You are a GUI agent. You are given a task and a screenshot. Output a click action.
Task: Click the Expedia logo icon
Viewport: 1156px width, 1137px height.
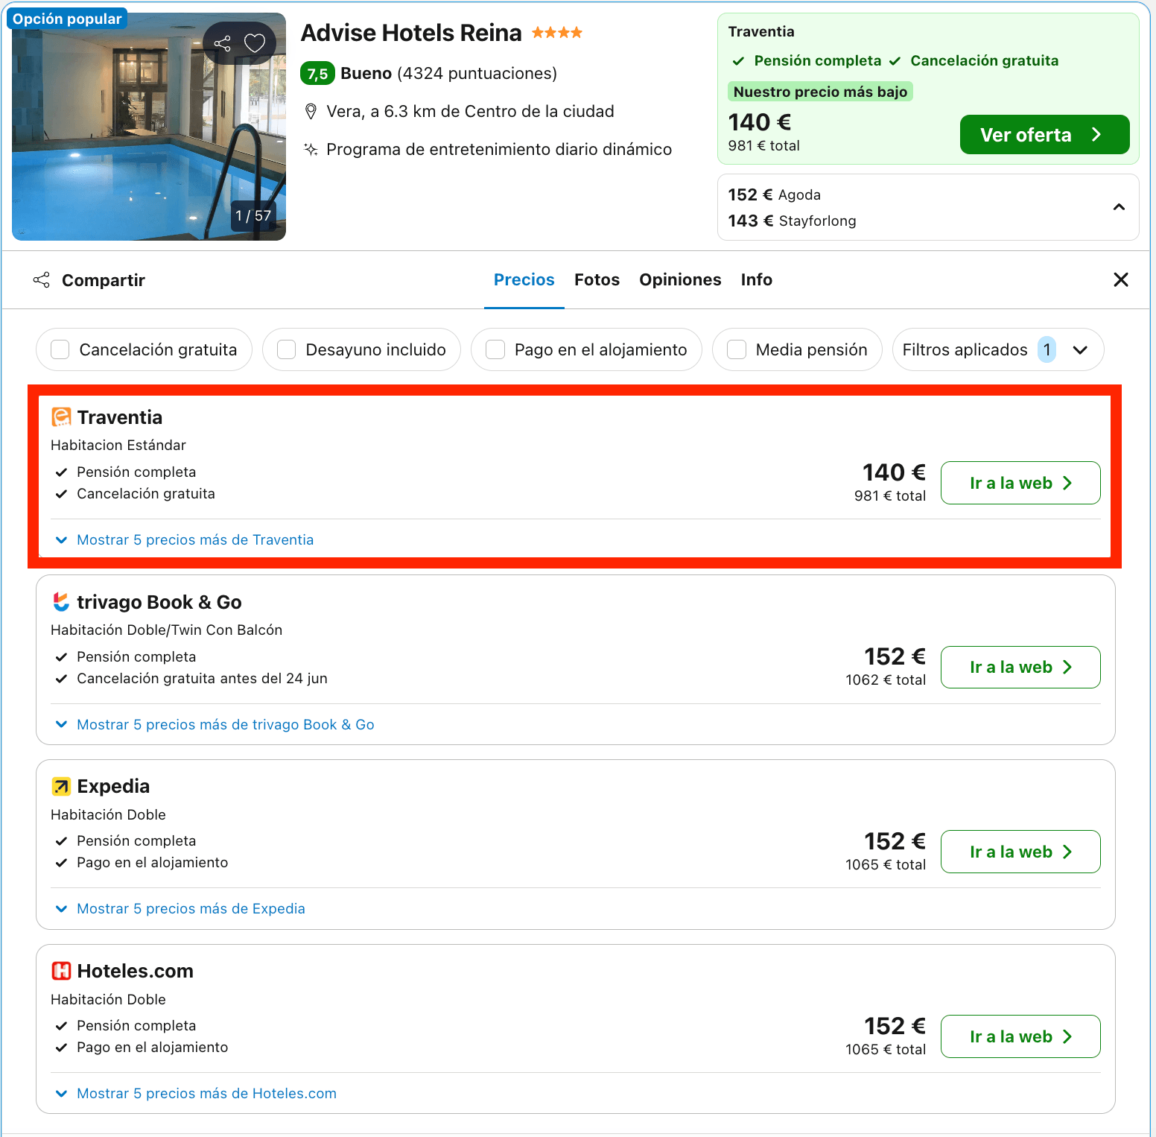tap(61, 786)
